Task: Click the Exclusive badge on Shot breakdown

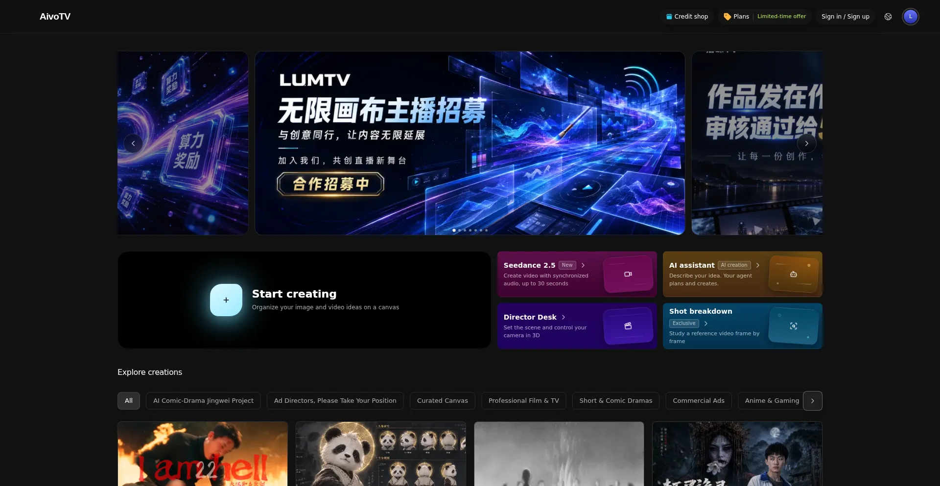Action: (684, 324)
